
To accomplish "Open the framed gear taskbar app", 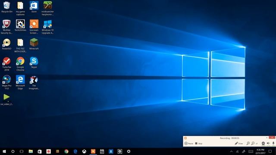I will (x=120, y=151).
